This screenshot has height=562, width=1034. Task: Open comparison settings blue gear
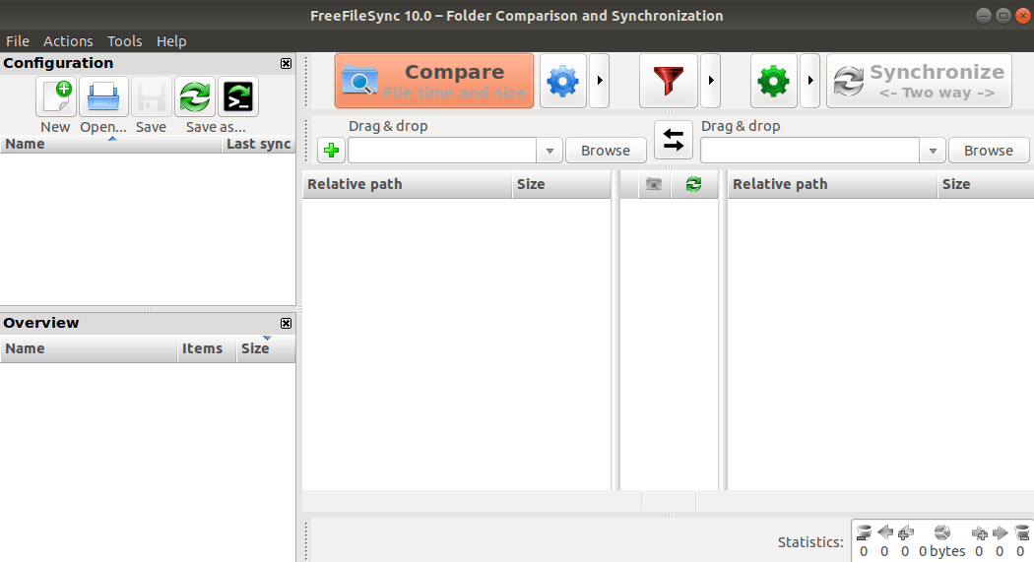pyautogui.click(x=562, y=81)
